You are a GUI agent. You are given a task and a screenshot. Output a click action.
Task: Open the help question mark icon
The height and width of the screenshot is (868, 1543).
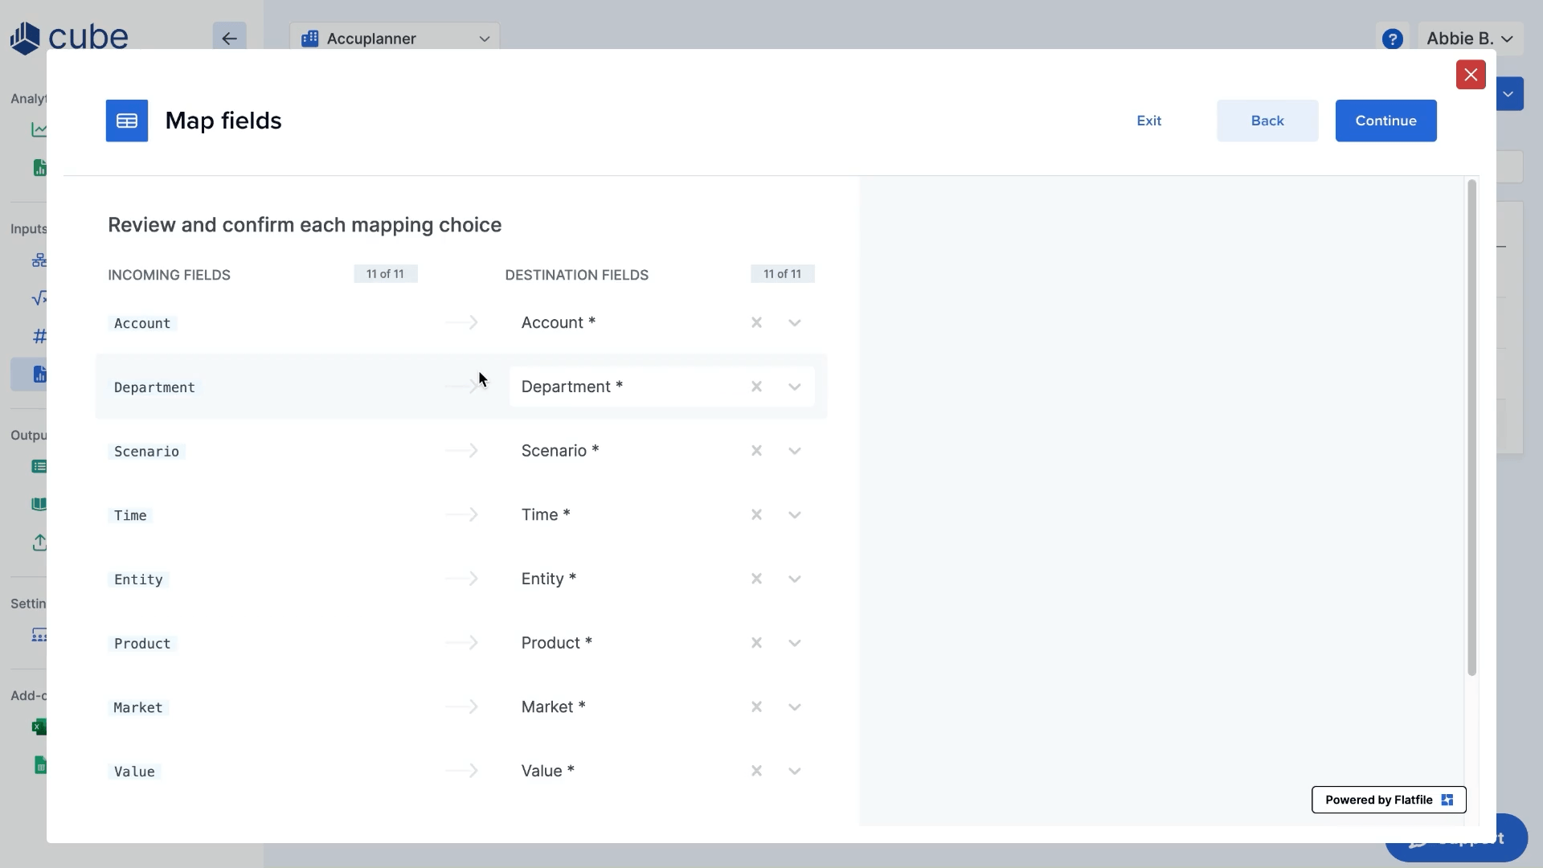point(1393,38)
